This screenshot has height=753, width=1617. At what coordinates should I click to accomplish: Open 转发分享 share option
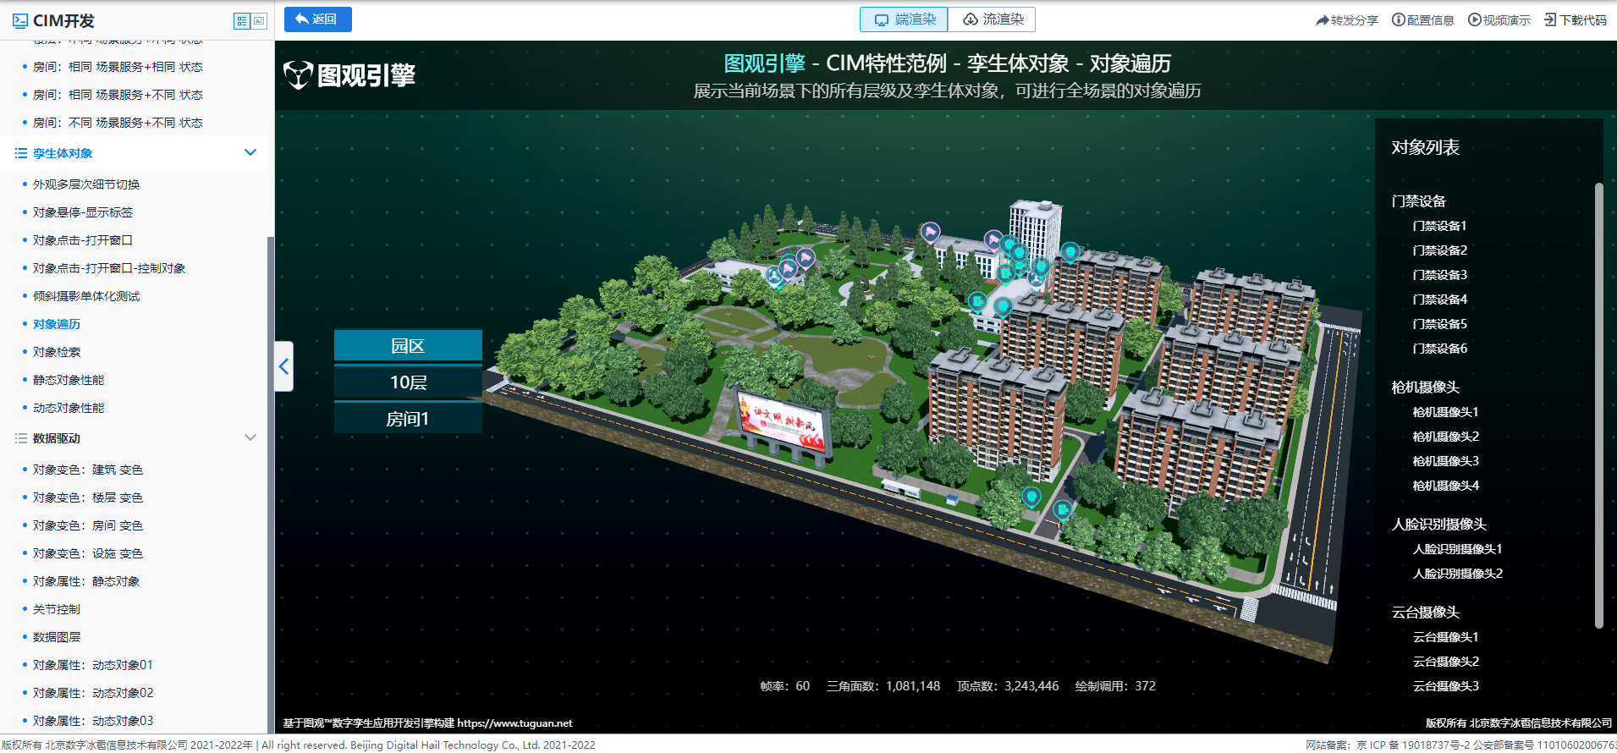pyautogui.click(x=1347, y=20)
